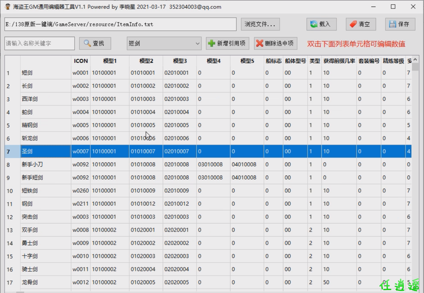Select the 短剑 name cell in row 1
Image resolution: width=424 pixels, height=293 pixels.
click(x=46, y=73)
